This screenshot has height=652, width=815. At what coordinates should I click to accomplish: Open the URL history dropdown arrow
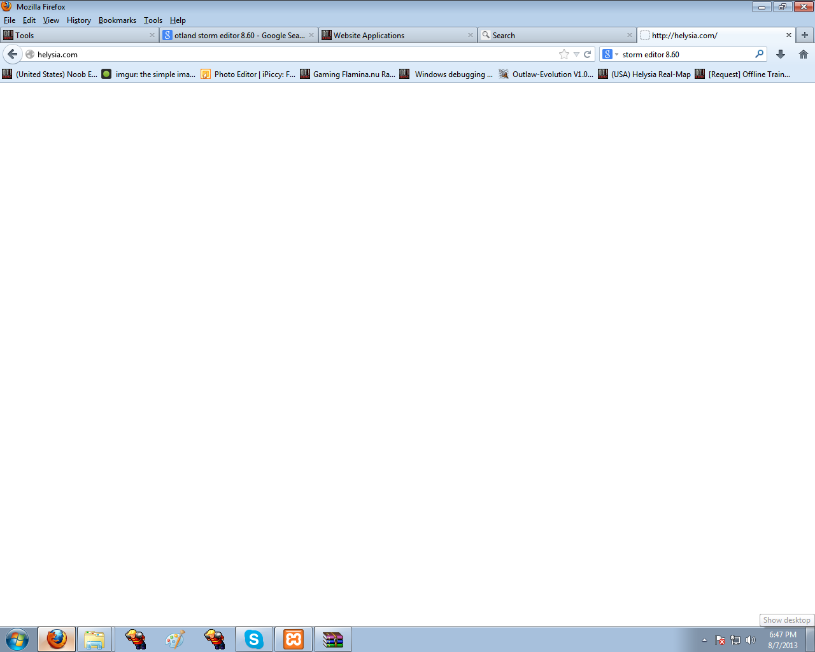click(576, 54)
